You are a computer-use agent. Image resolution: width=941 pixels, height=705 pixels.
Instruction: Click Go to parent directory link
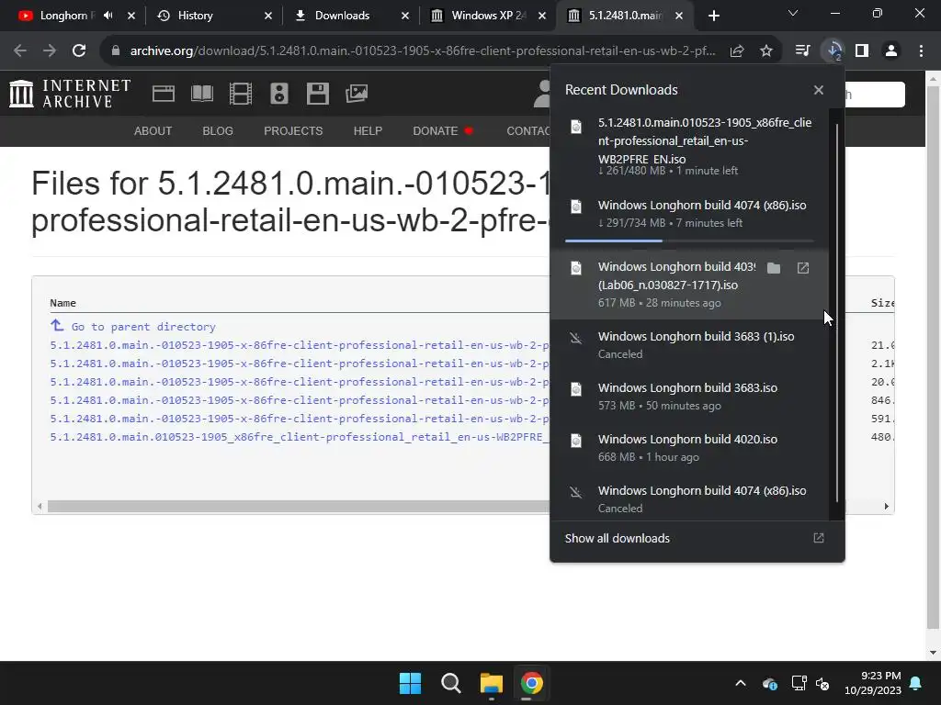(142, 327)
